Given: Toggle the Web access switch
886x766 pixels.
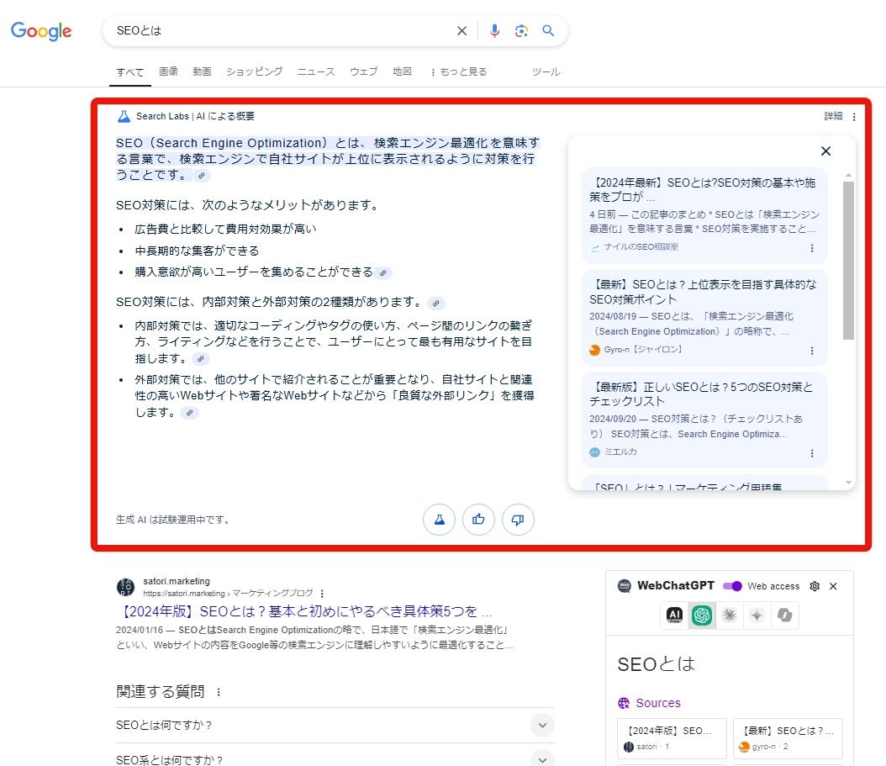Looking at the screenshot, I should [x=732, y=586].
